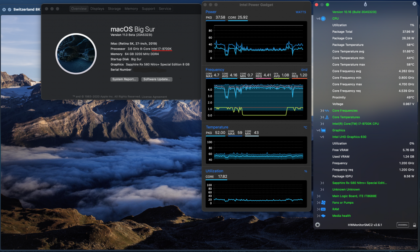Click the Switzerland 8K window title
The width and height of the screenshot is (420, 252).
point(26,9)
